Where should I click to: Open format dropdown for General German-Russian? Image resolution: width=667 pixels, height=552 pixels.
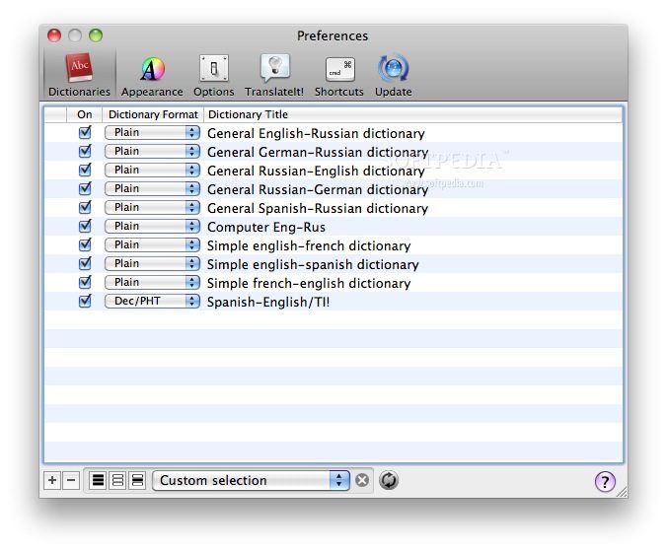coord(152,151)
